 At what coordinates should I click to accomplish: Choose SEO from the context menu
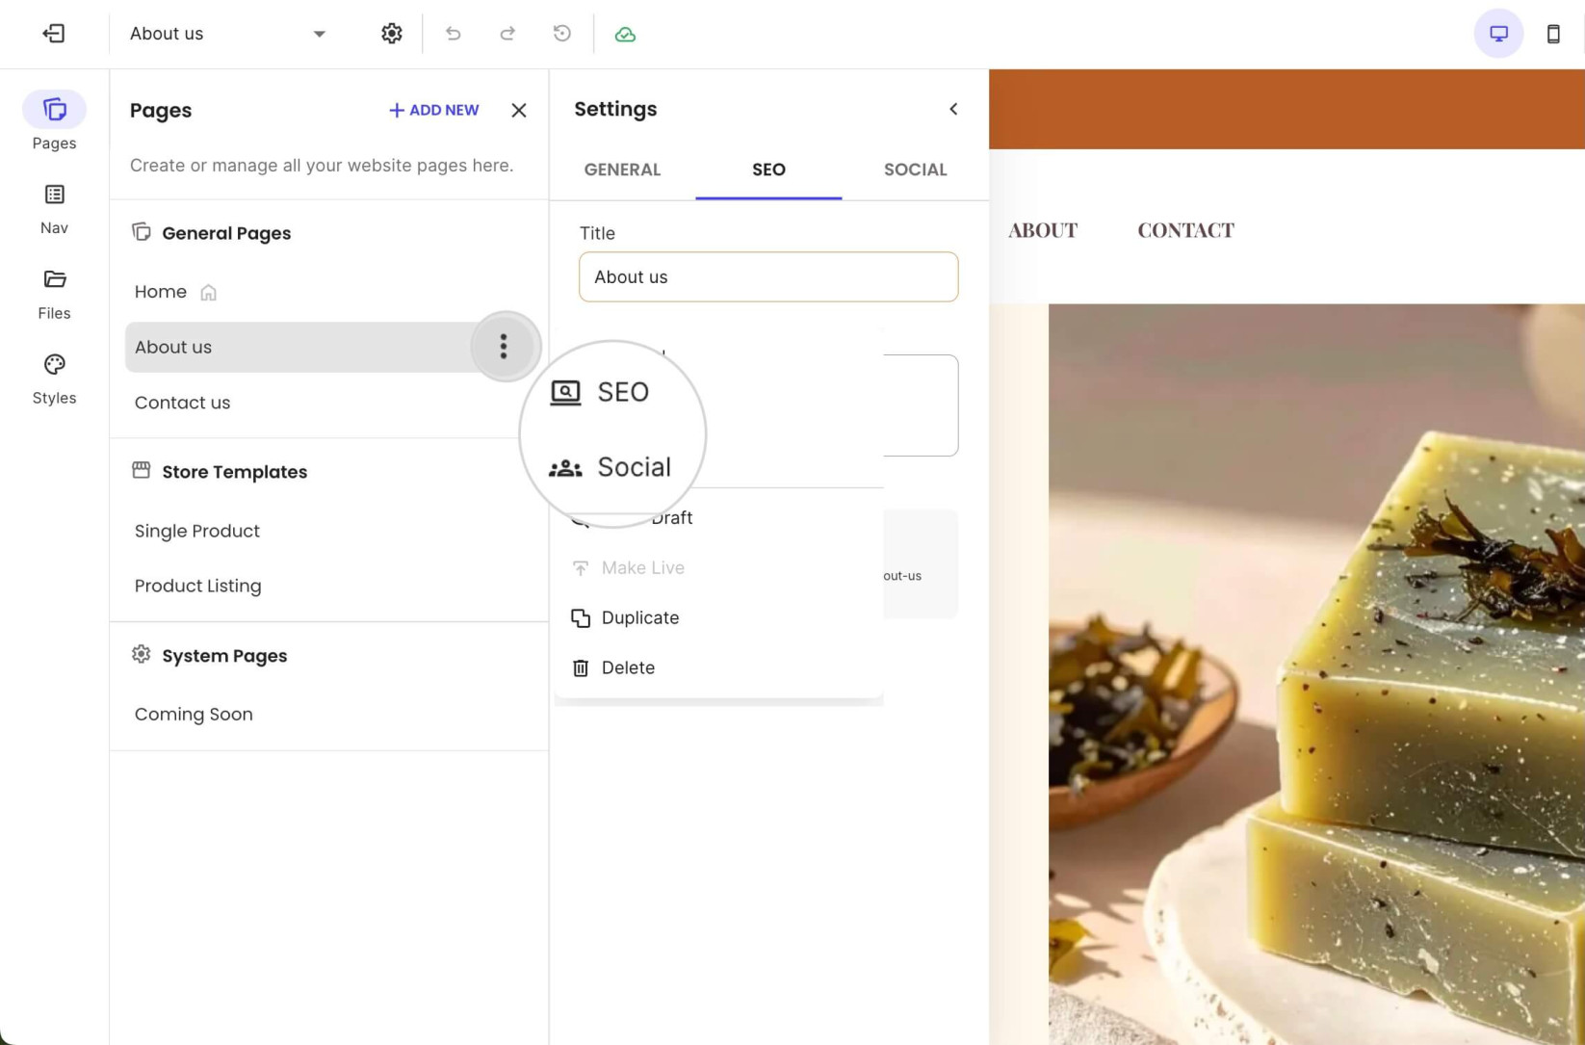coord(600,392)
